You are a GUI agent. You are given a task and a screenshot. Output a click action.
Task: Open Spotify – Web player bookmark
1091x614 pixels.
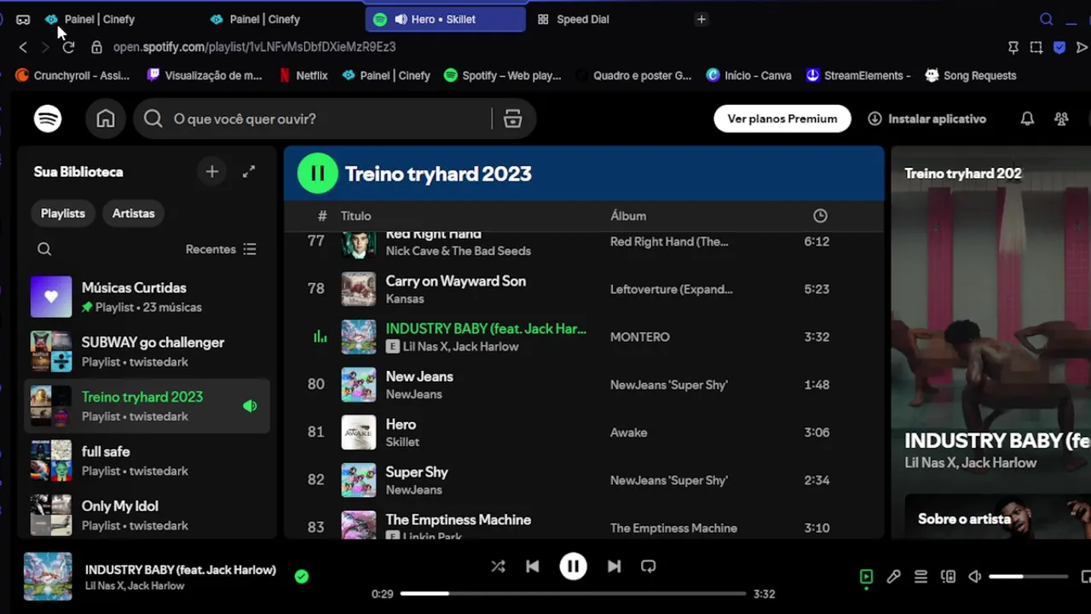pos(503,75)
